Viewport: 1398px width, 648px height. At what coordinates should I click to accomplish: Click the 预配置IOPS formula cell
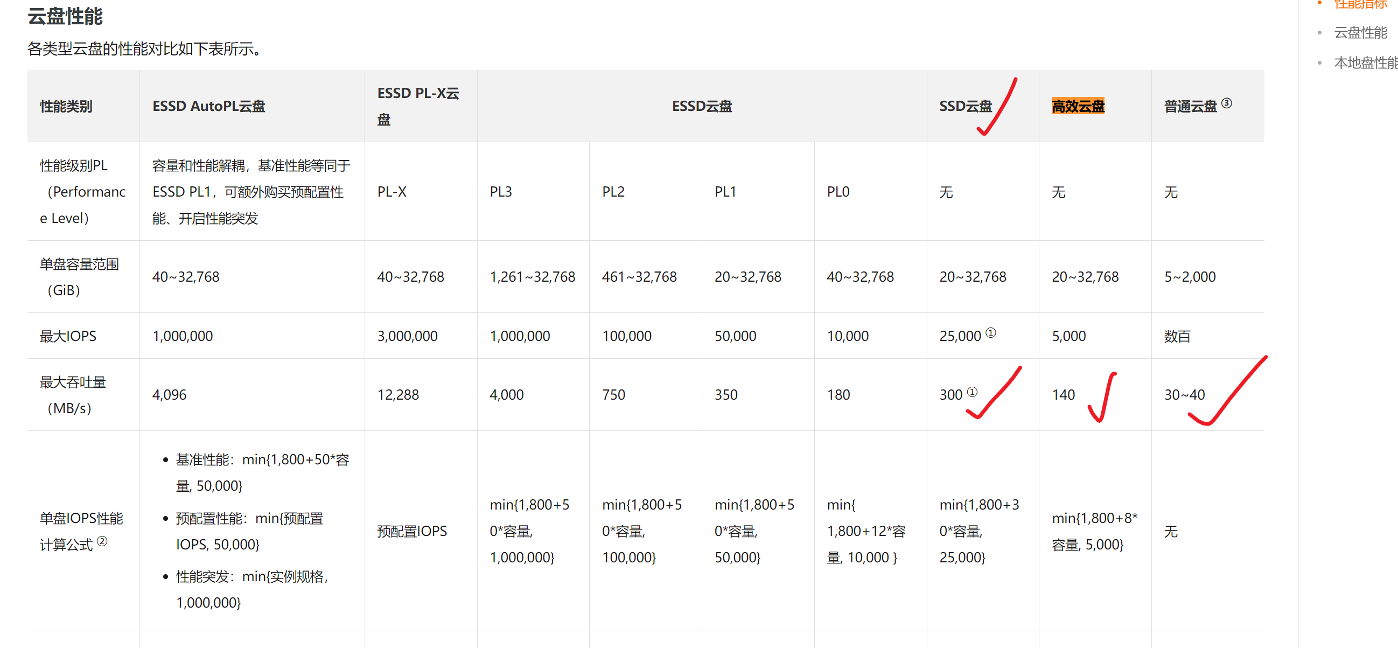412,531
